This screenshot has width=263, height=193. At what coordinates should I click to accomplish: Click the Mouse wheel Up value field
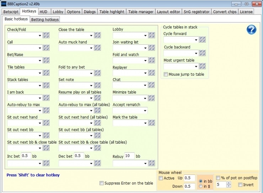click(189, 178)
